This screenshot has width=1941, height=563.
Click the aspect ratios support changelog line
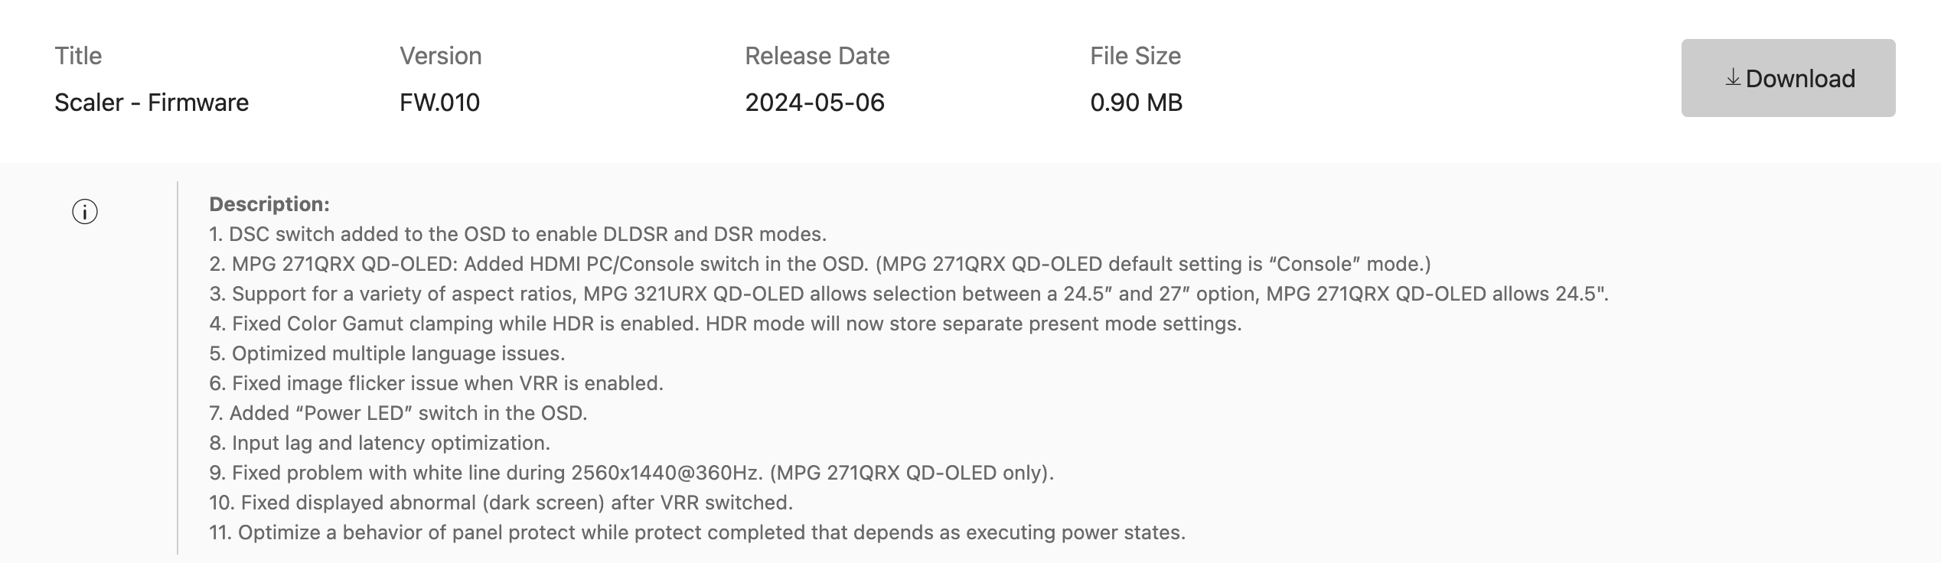909,294
